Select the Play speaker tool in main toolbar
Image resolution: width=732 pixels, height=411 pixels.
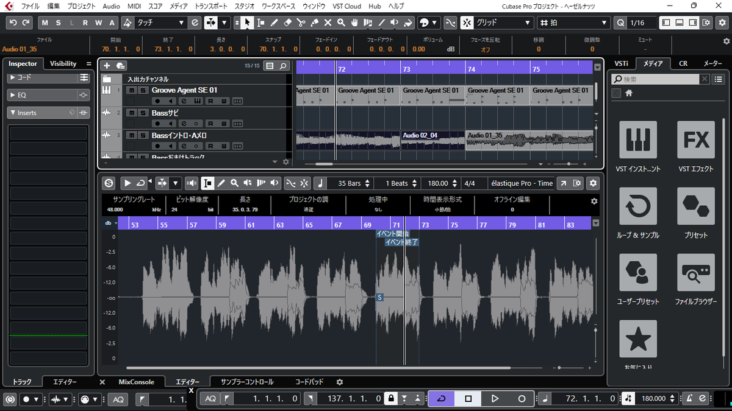395,23
